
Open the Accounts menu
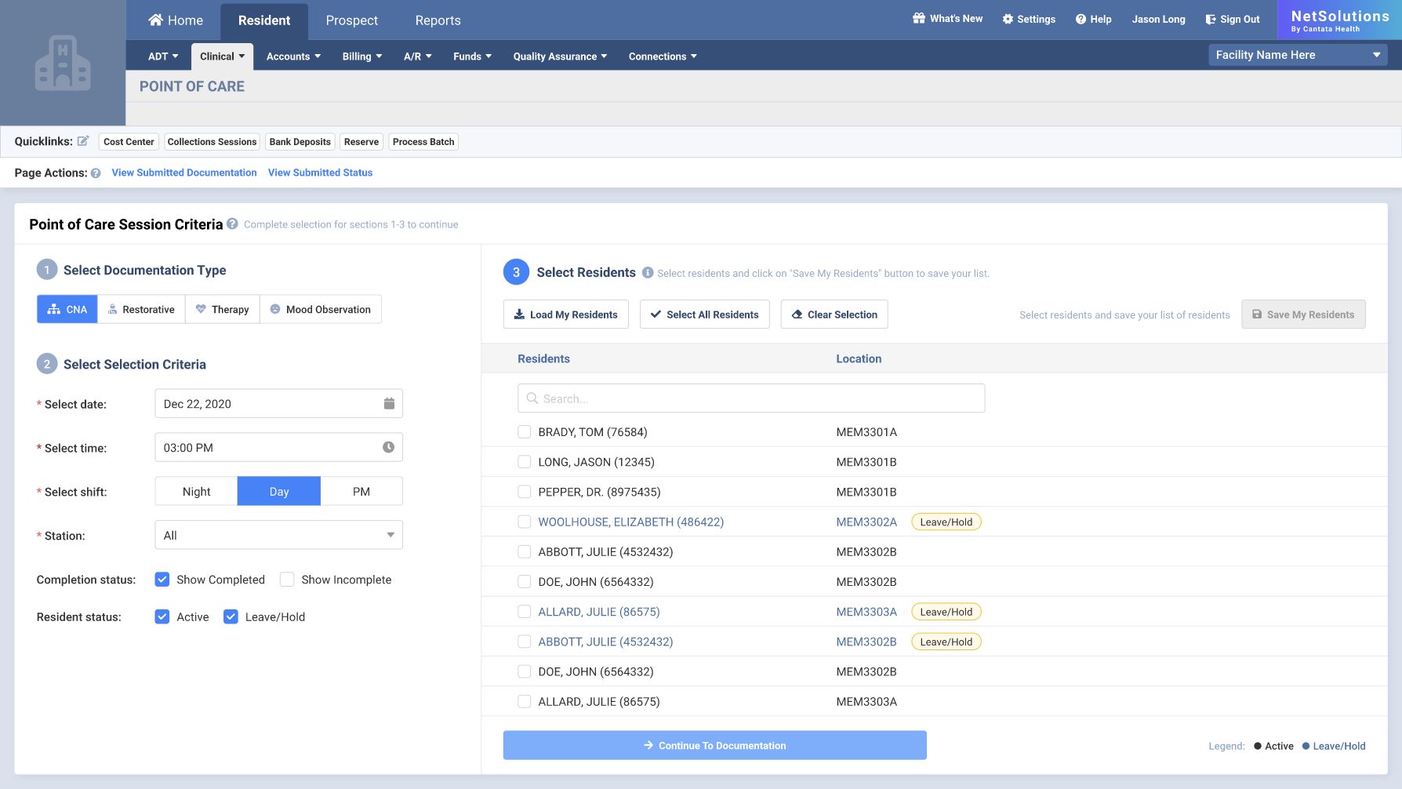click(x=292, y=56)
